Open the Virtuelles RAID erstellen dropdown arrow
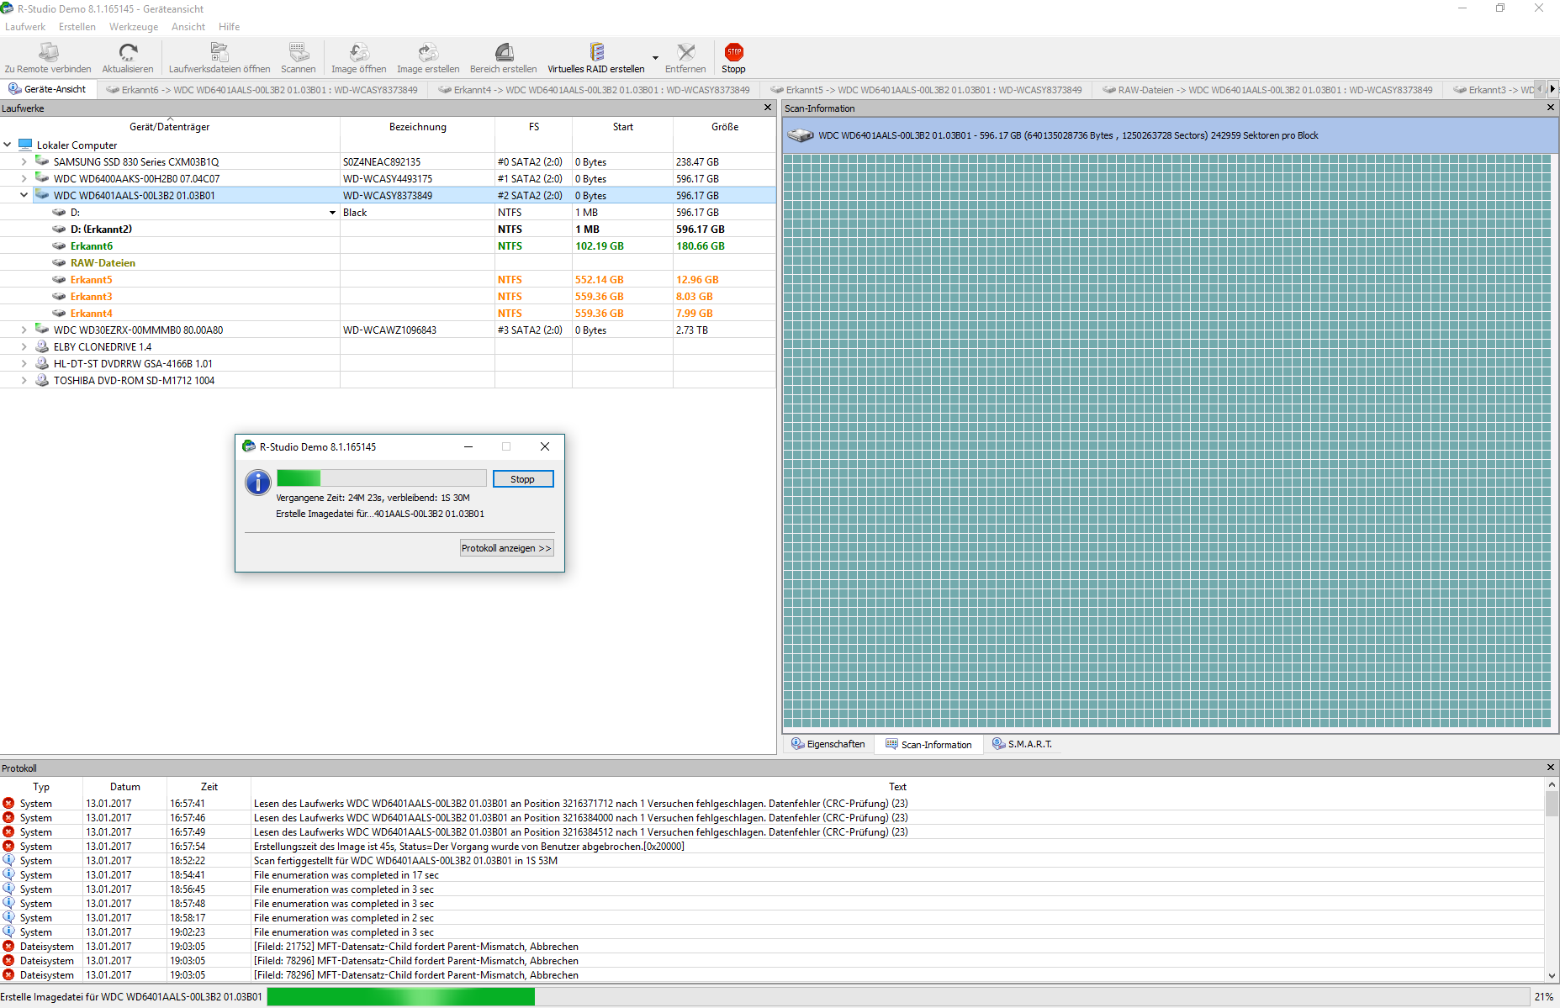Image resolution: width=1560 pixels, height=1008 pixels. tap(655, 58)
